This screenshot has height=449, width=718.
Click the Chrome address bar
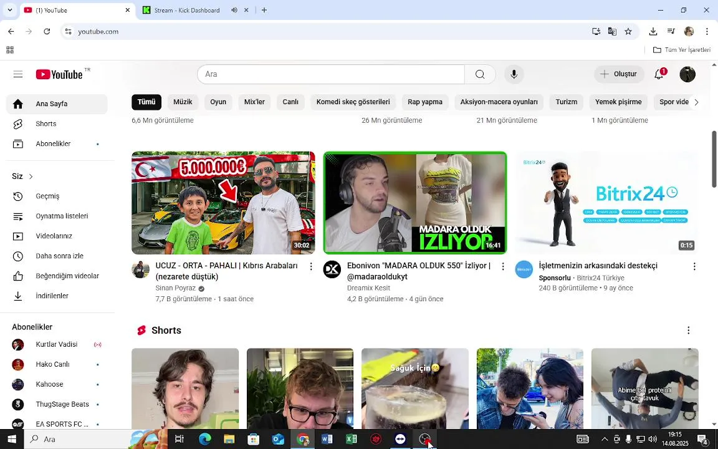tap(330, 32)
